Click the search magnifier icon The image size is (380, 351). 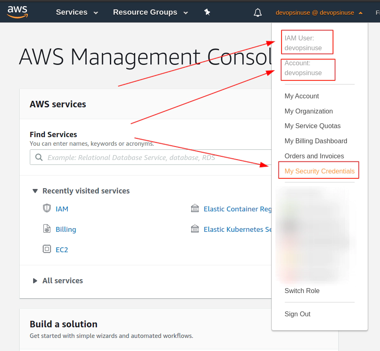tap(39, 158)
